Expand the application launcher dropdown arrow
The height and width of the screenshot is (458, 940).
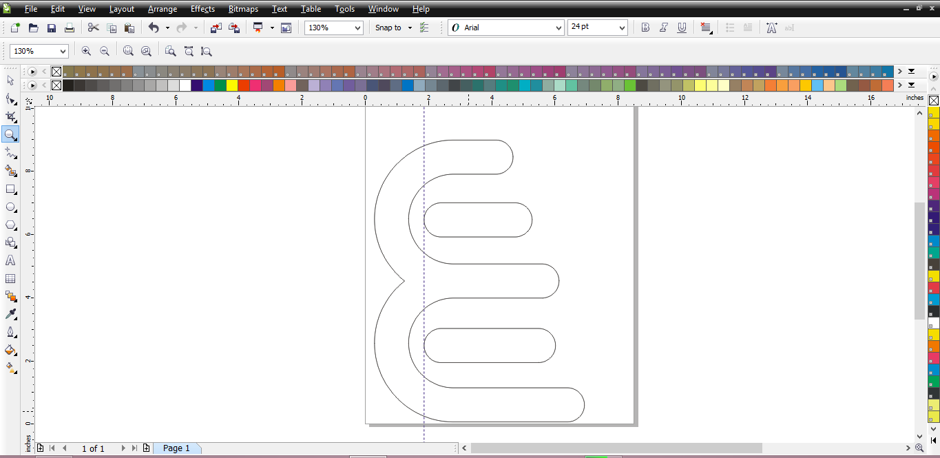pyautogui.click(x=272, y=28)
